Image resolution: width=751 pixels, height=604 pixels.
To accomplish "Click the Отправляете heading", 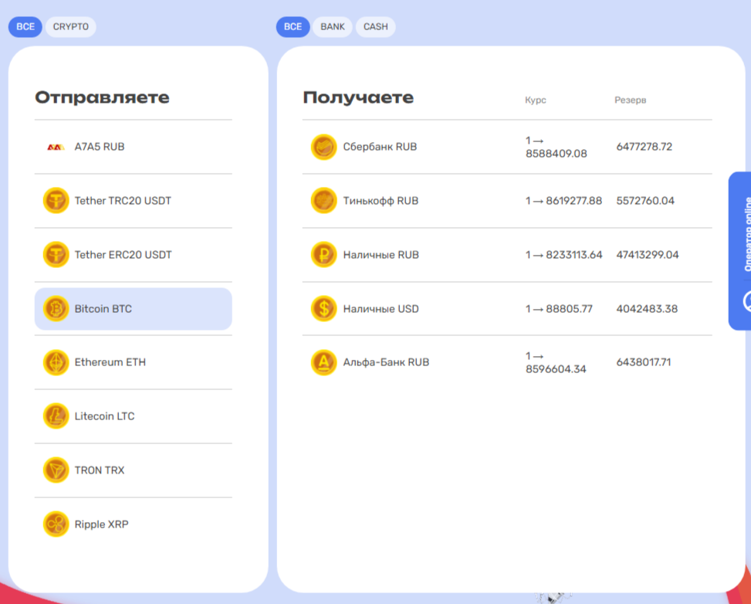I will coord(102,98).
